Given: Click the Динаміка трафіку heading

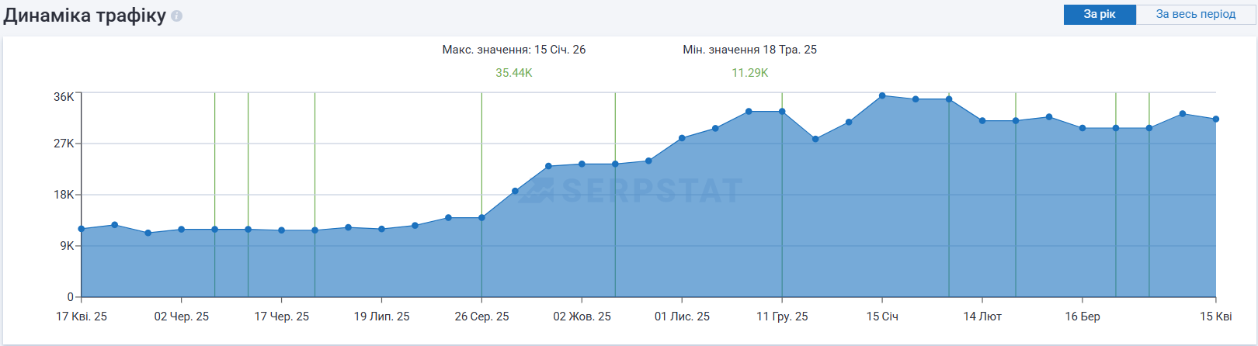Looking at the screenshot, I should pyautogui.click(x=85, y=16).
